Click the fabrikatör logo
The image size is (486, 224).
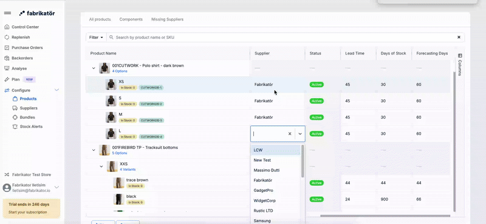[37, 13]
